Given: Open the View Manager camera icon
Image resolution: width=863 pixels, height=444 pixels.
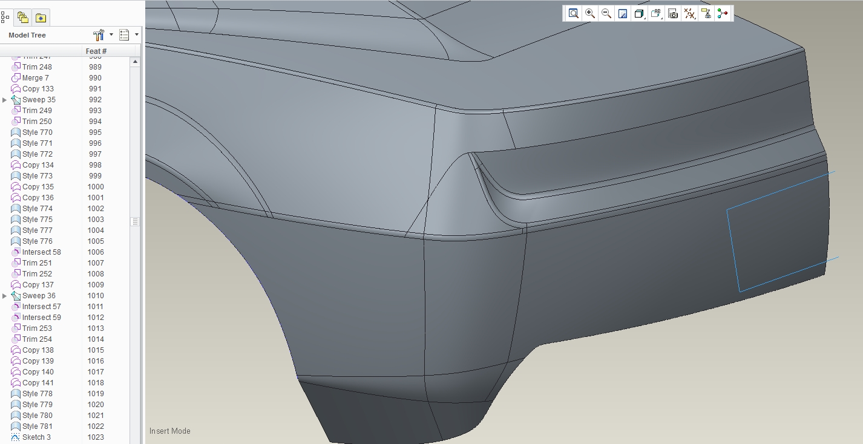Looking at the screenshot, I should click(673, 13).
